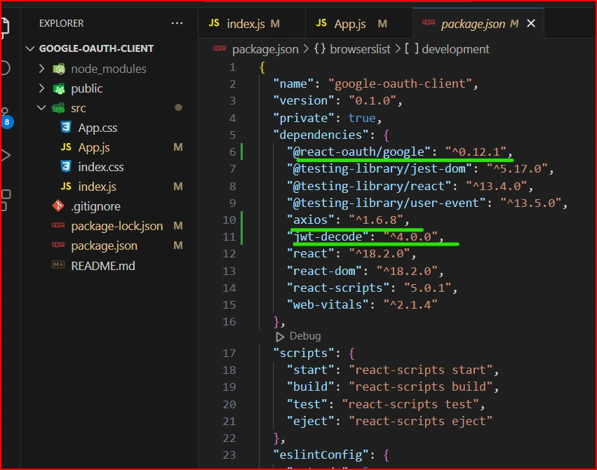Collapse the src folder chevron
The width and height of the screenshot is (597, 470).
(41, 108)
